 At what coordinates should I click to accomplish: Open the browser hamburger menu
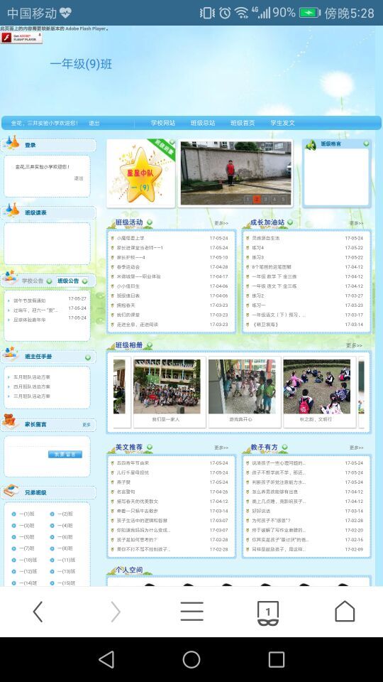point(192,612)
